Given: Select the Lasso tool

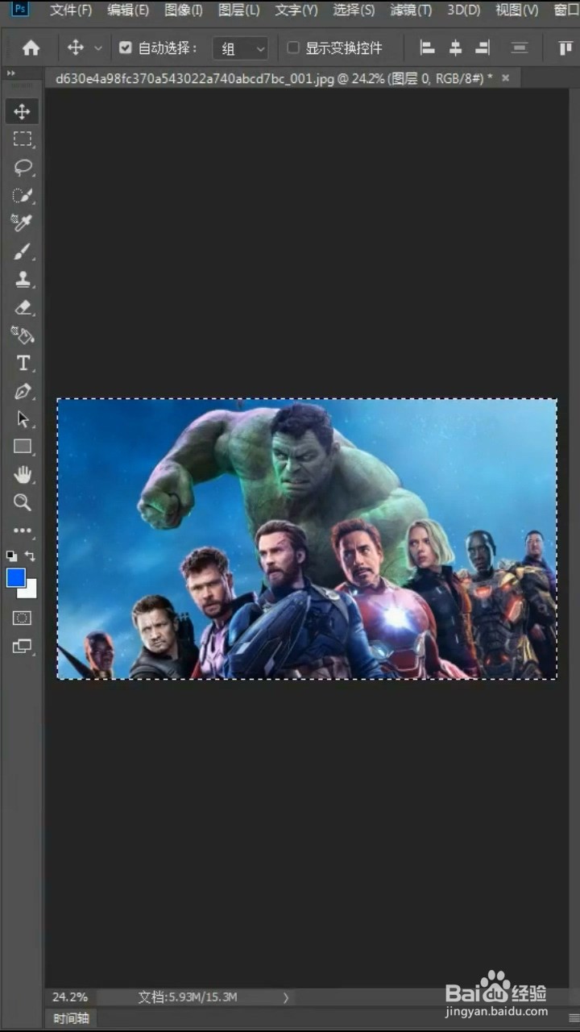Looking at the screenshot, I should click(x=22, y=168).
